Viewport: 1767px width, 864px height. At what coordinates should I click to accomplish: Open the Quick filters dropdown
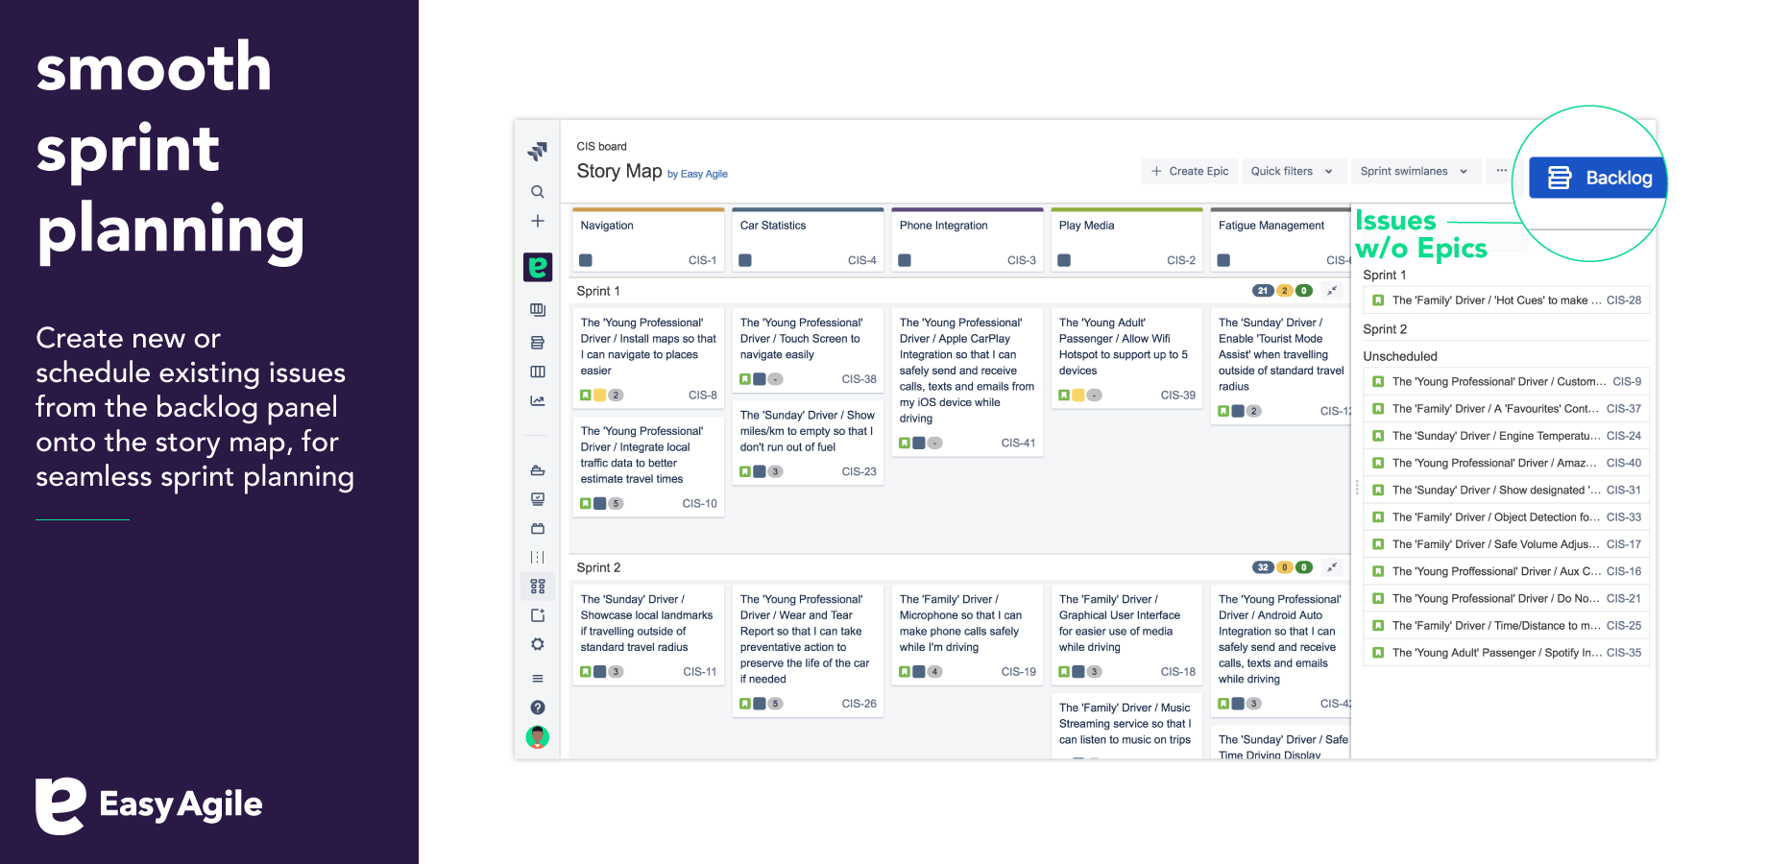[x=1293, y=171]
